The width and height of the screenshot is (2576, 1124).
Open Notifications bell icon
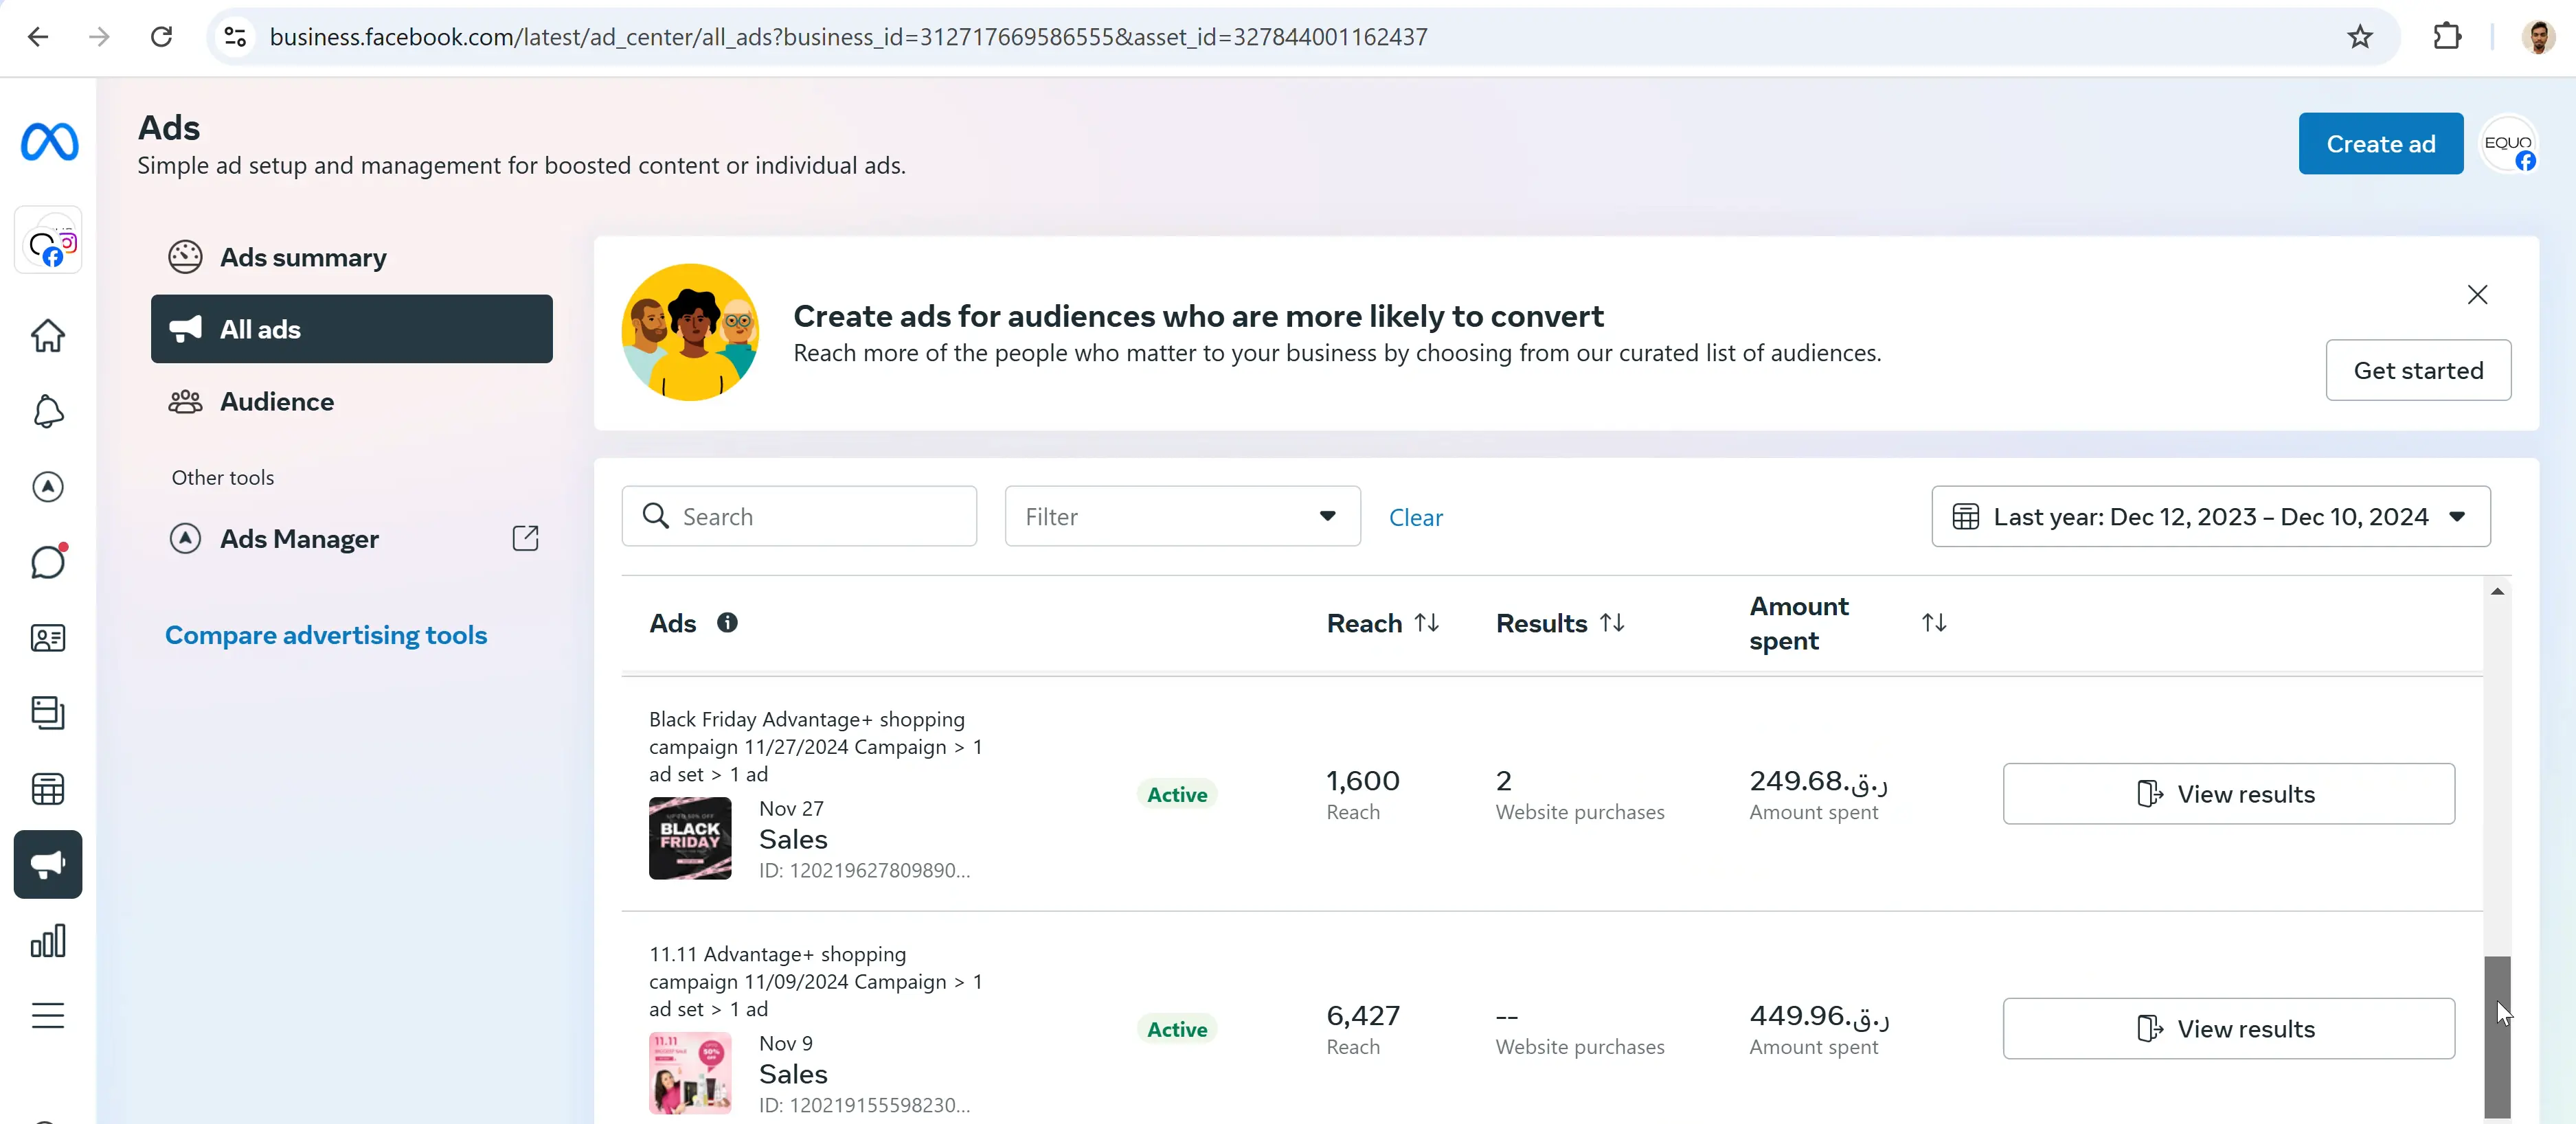48,412
